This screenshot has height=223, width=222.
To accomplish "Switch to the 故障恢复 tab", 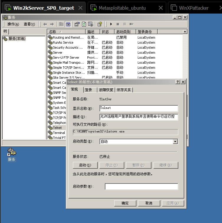I will [x=106, y=90].
